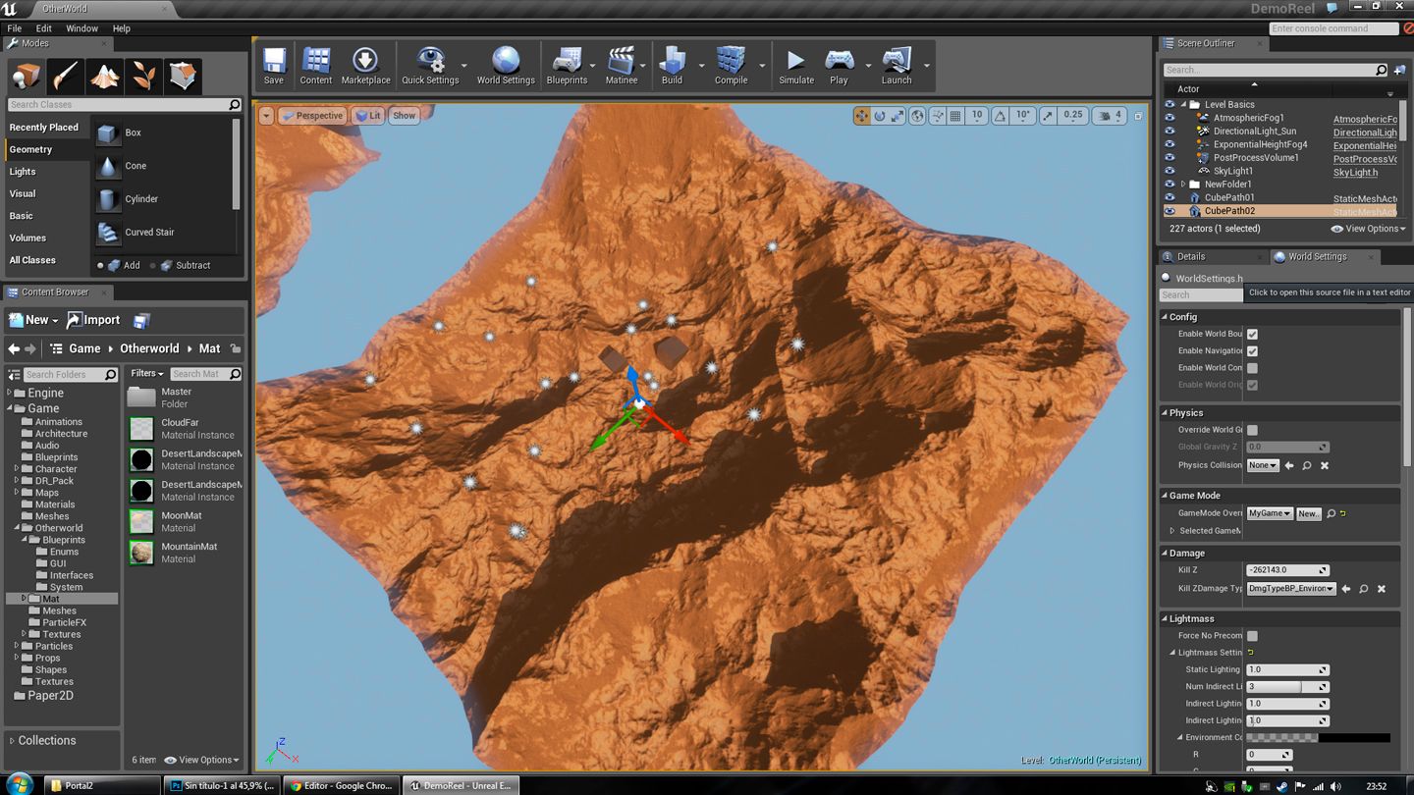This screenshot has height=795, width=1414.
Task: Start Simulate from the toolbar
Action: [796, 66]
